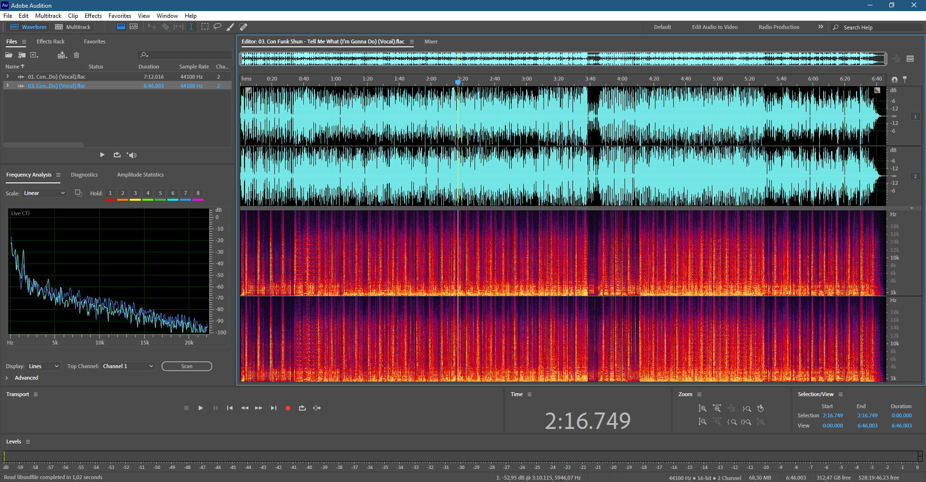926x482 pixels.
Task: Open the Effects menu
Action: tap(93, 16)
